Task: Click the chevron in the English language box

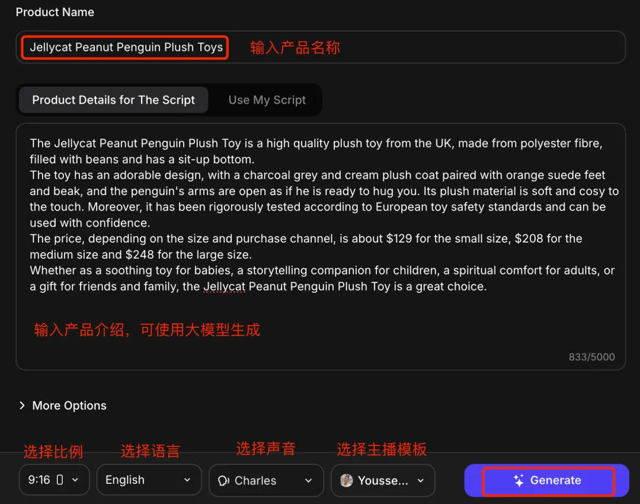Action: [187, 480]
